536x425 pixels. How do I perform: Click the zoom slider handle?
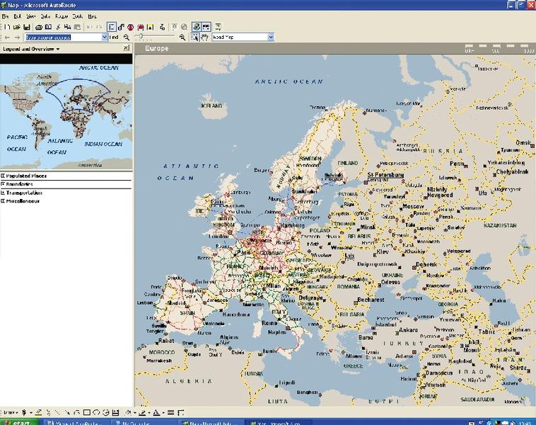pyautogui.click(x=140, y=36)
